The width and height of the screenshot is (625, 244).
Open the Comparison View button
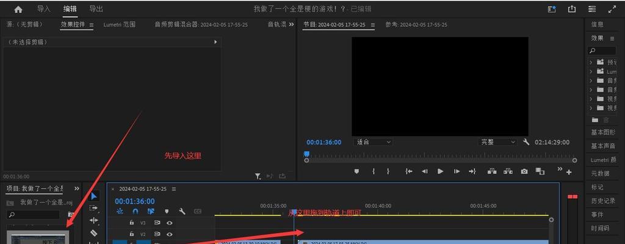click(540, 171)
